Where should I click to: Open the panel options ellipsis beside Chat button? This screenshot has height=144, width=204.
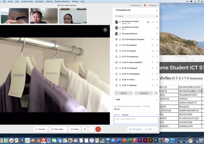[x=155, y=129]
